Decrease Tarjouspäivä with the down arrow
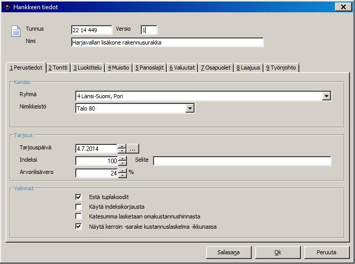Image resolution: width=355 pixels, height=264 pixels. pos(122,151)
